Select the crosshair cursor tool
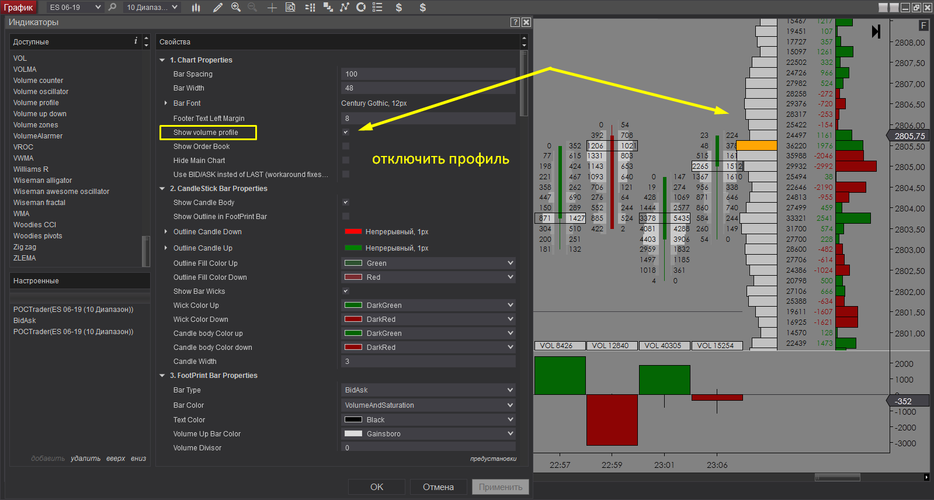 tap(272, 8)
